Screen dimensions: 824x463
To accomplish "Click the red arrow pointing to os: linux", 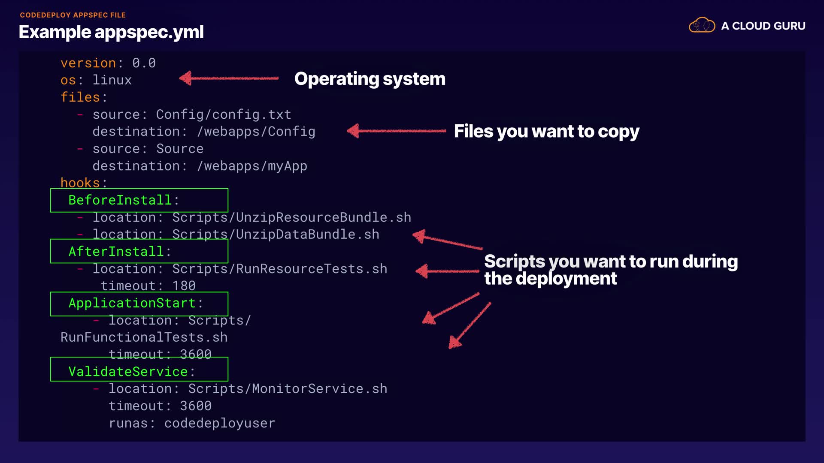I will [229, 78].
